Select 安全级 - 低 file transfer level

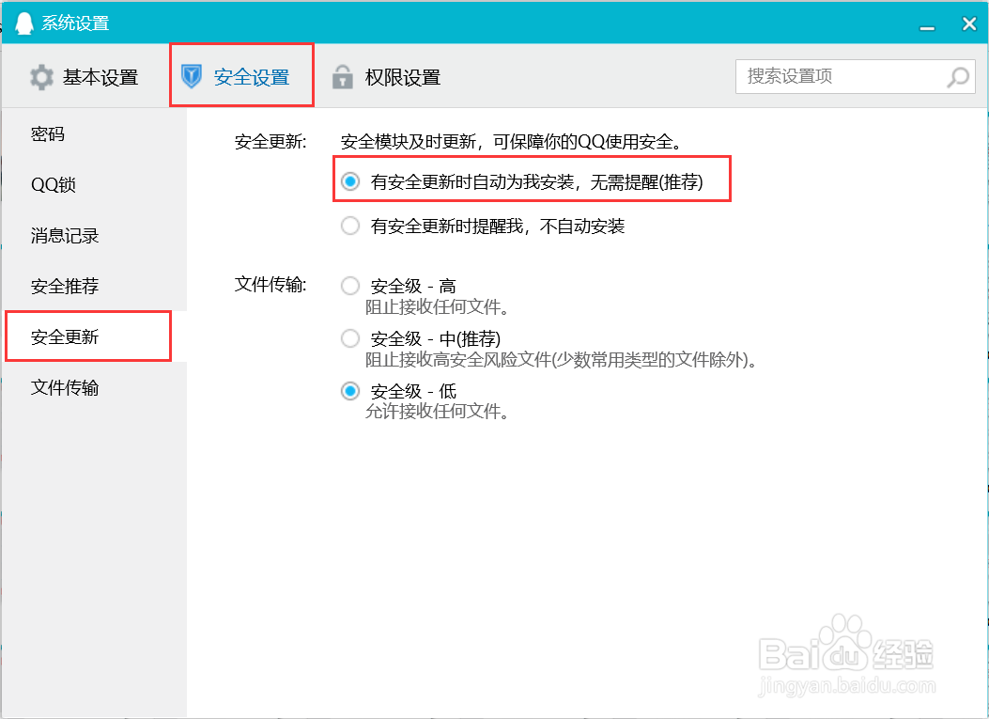[x=349, y=391]
